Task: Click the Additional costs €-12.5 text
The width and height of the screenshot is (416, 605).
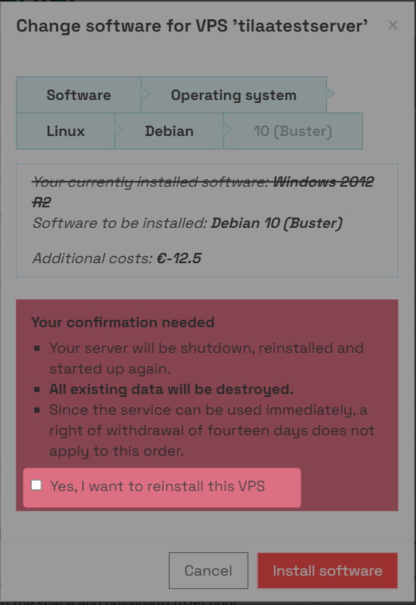Action: click(x=117, y=258)
